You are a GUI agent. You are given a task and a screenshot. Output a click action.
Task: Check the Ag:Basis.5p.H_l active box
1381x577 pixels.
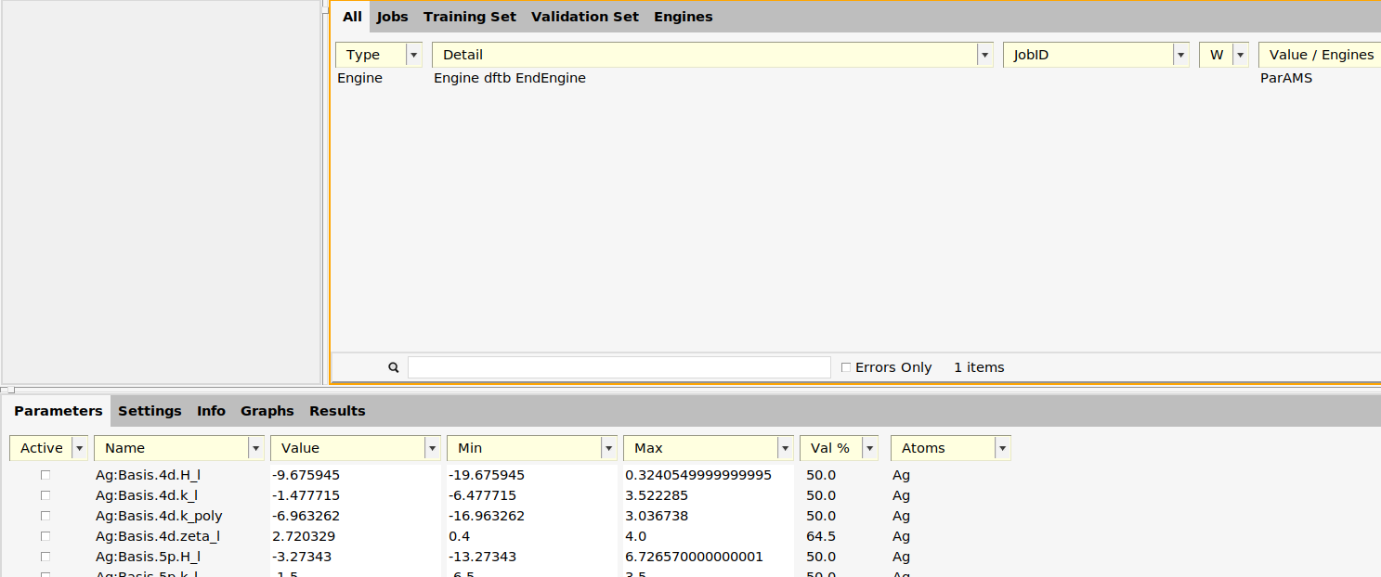[45, 557]
